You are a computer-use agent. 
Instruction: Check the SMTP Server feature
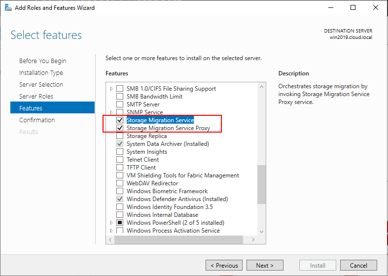[120, 104]
